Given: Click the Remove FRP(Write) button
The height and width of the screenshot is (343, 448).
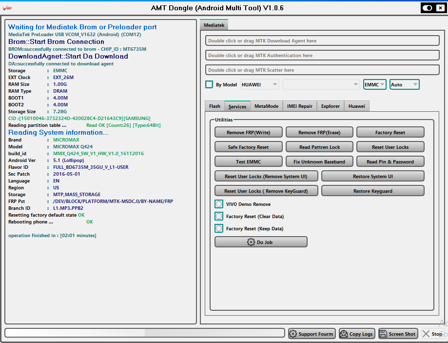Looking at the screenshot, I should pos(248,132).
